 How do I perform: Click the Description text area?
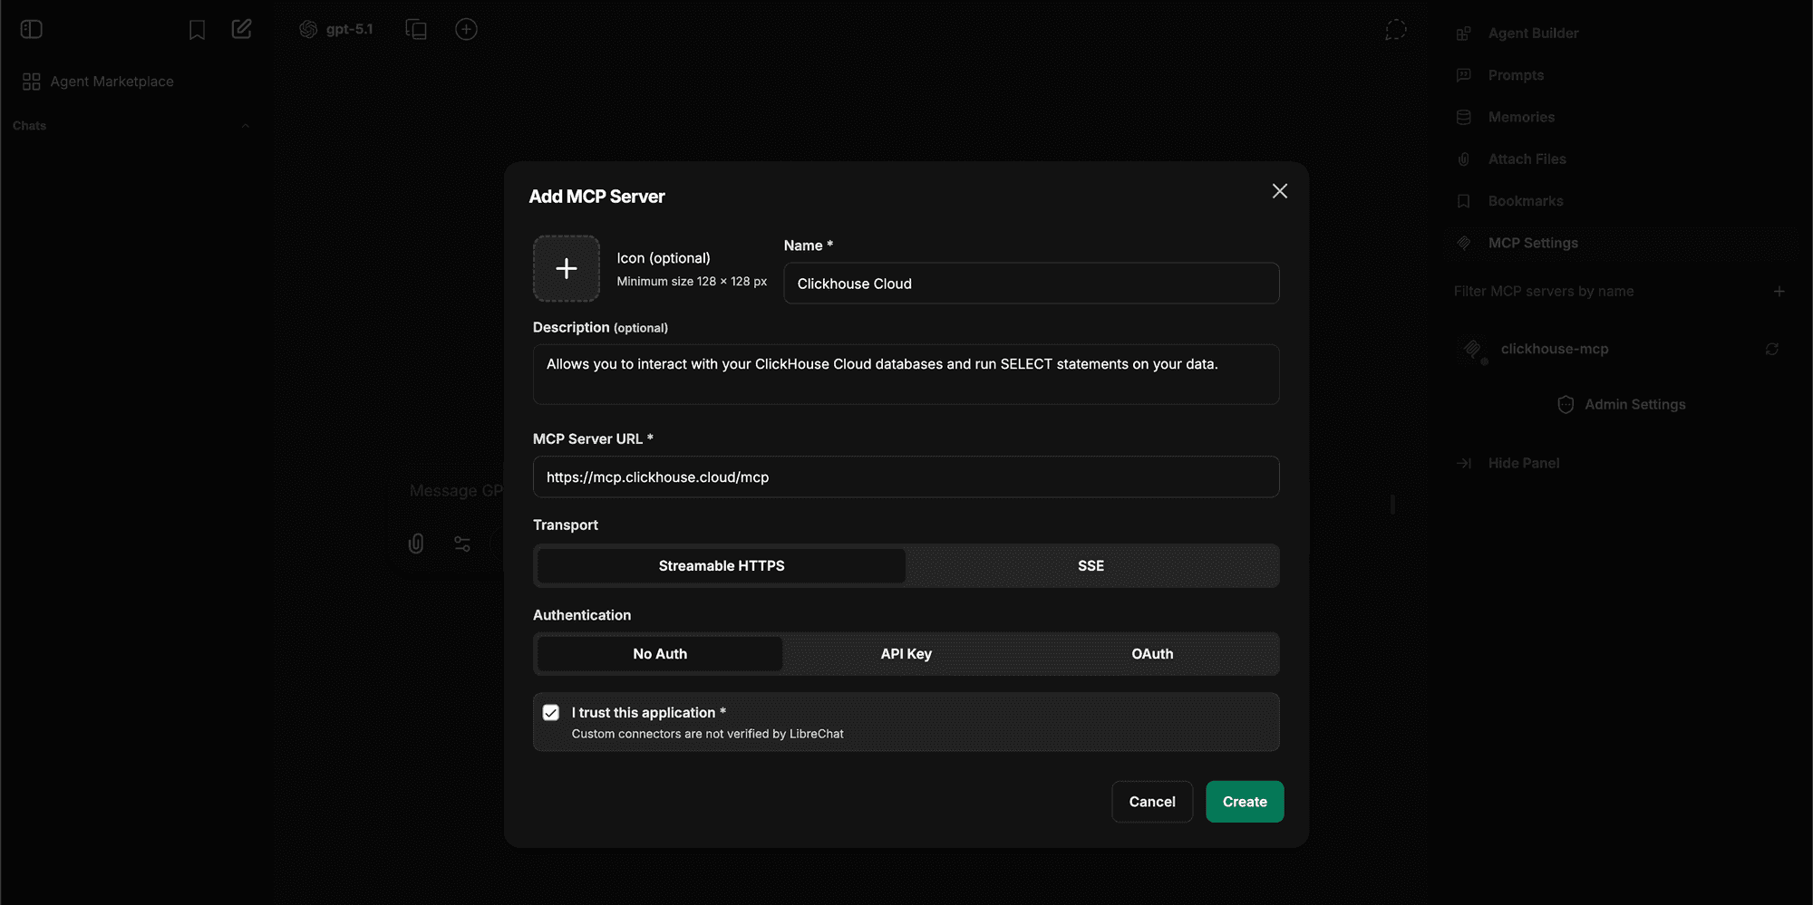pos(906,374)
